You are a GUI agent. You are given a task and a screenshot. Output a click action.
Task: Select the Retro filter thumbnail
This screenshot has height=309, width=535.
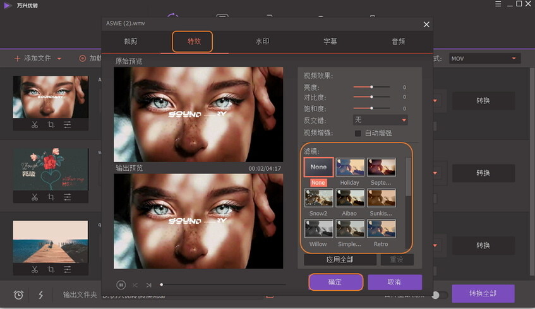click(x=382, y=229)
